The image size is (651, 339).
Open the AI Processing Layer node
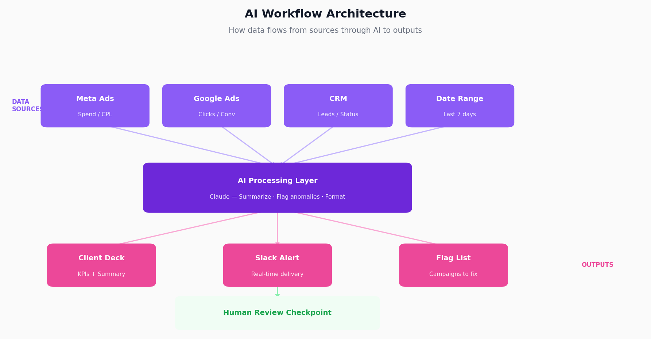278,188
